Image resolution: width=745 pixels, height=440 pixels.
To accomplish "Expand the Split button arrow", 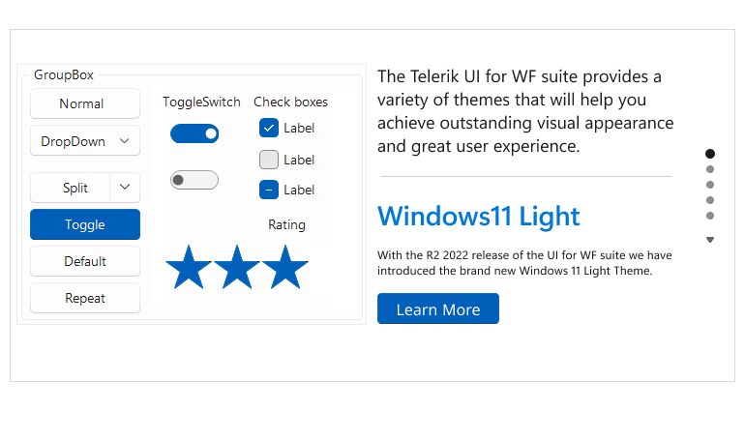I will pyautogui.click(x=125, y=187).
